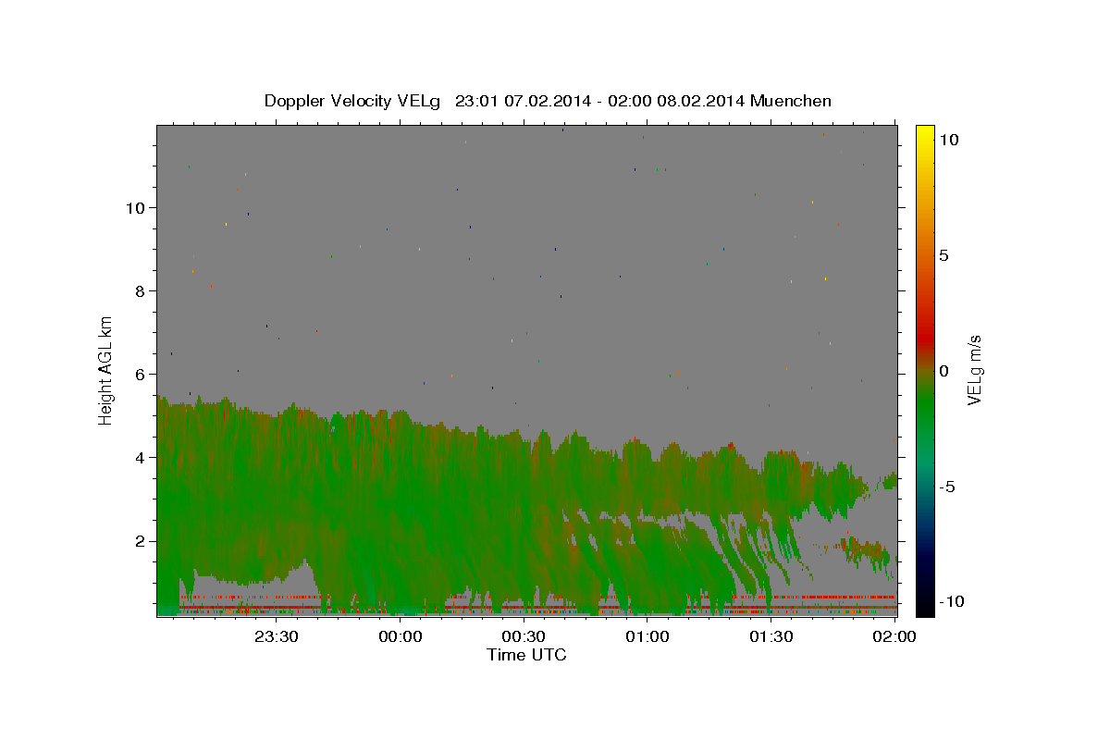Viewport: 1110px width, 740px height.
Task: Click the '23:30' time tick label
Action: click(277, 636)
